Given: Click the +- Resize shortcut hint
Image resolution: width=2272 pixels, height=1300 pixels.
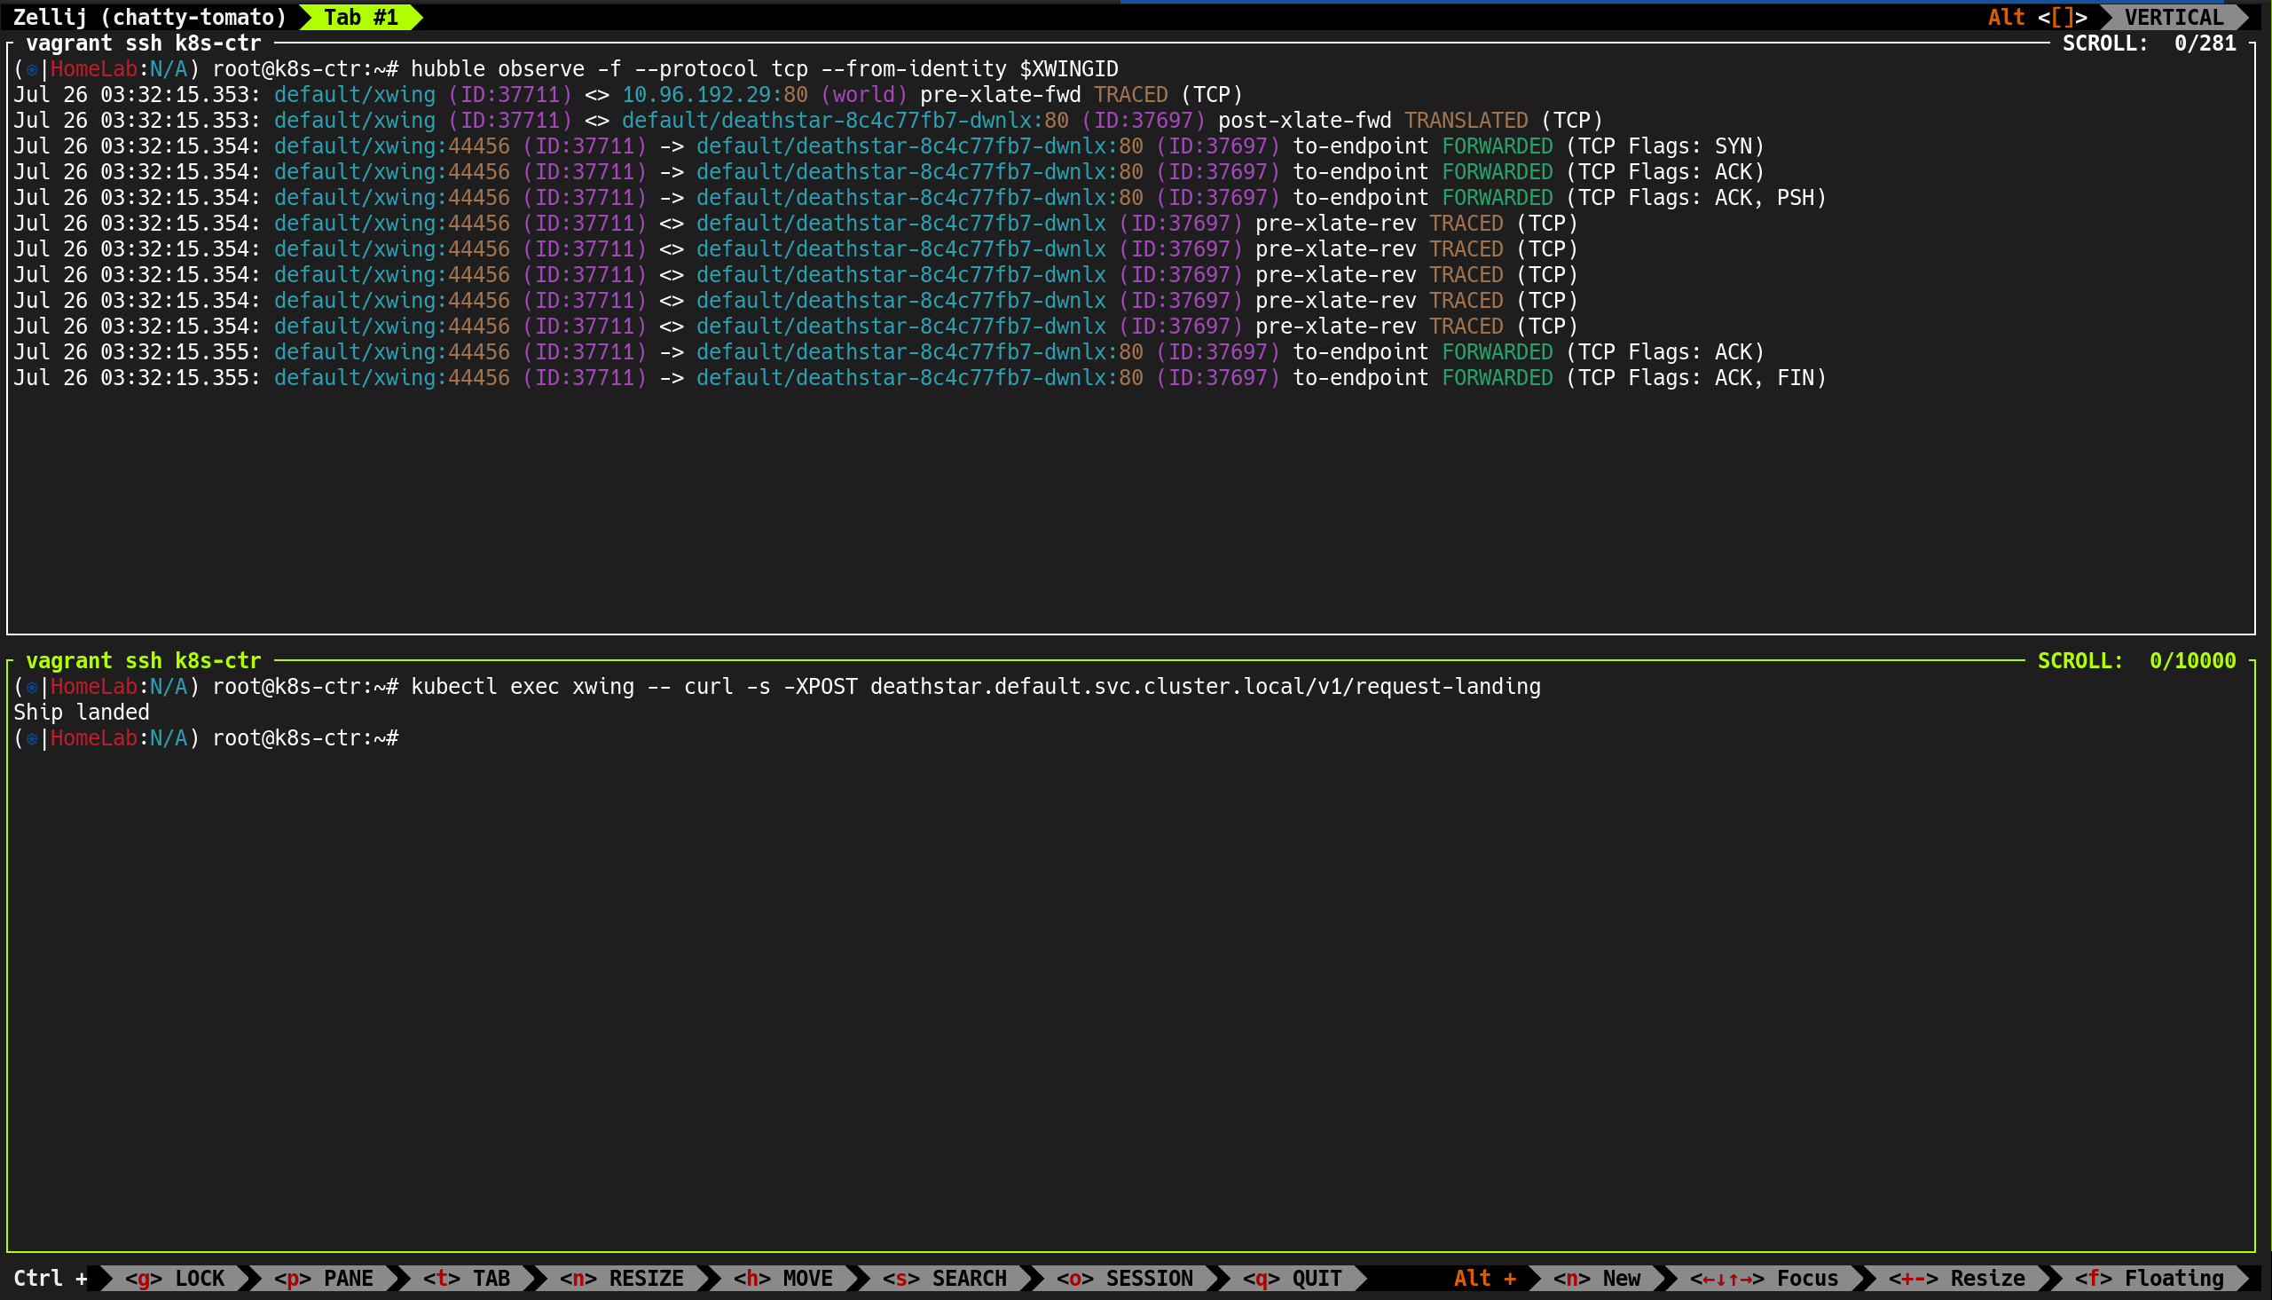Looking at the screenshot, I should coord(1957,1278).
